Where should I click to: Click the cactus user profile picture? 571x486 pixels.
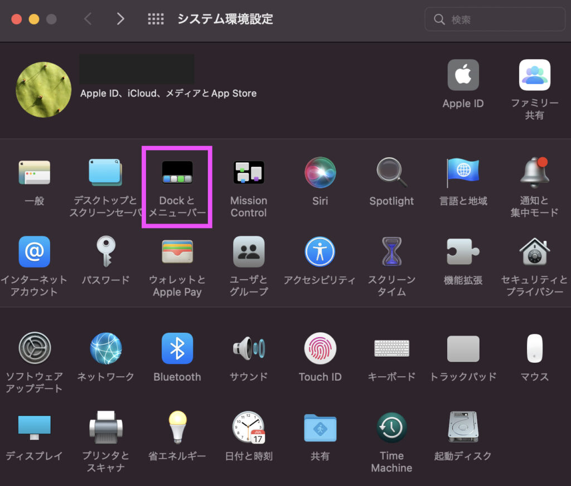coord(43,90)
